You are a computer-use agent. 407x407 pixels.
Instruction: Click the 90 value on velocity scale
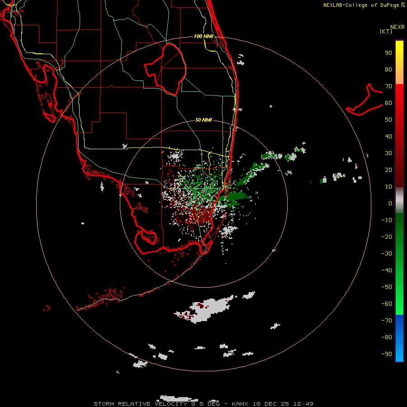pyautogui.click(x=388, y=53)
